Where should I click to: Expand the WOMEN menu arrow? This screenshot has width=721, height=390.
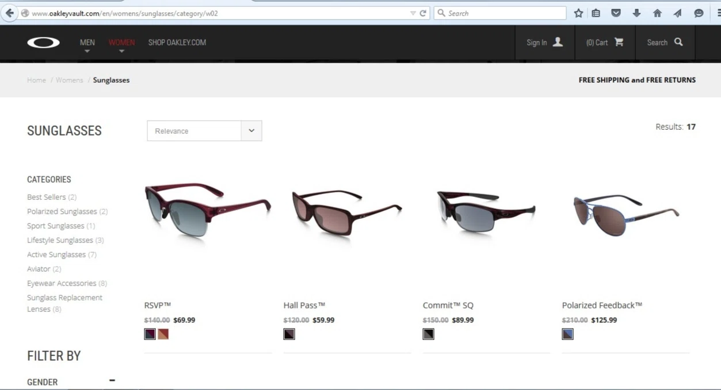[121, 51]
